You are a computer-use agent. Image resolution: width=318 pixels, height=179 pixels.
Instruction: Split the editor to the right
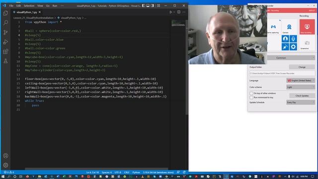(179, 12)
